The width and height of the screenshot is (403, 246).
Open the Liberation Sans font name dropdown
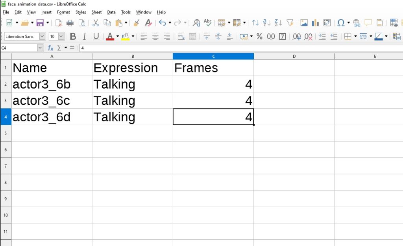pyautogui.click(x=42, y=37)
